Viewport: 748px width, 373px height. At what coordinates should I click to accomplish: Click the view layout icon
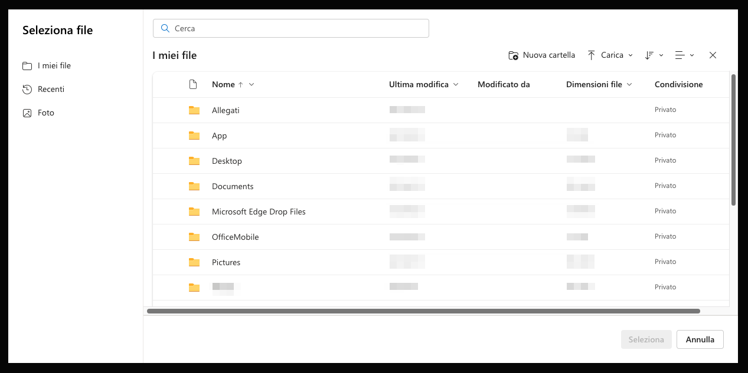pos(680,55)
